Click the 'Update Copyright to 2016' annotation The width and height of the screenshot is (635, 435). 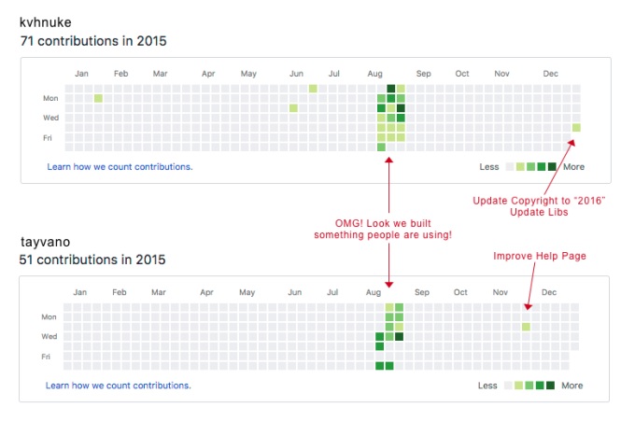click(x=539, y=201)
